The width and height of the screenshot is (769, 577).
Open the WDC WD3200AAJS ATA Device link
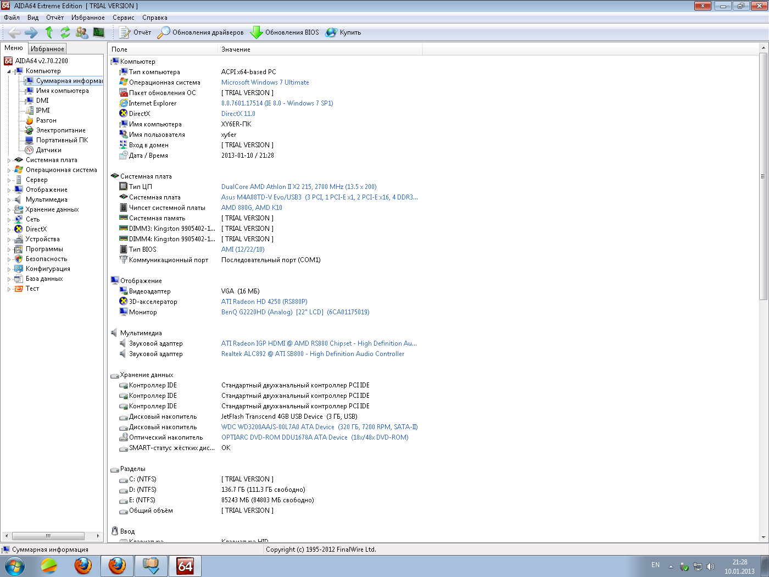(x=320, y=427)
